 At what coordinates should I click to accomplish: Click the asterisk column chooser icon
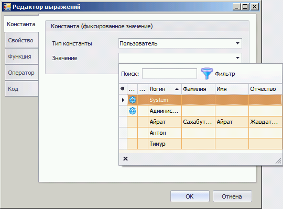(122, 89)
